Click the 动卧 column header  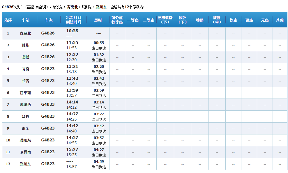199,20
